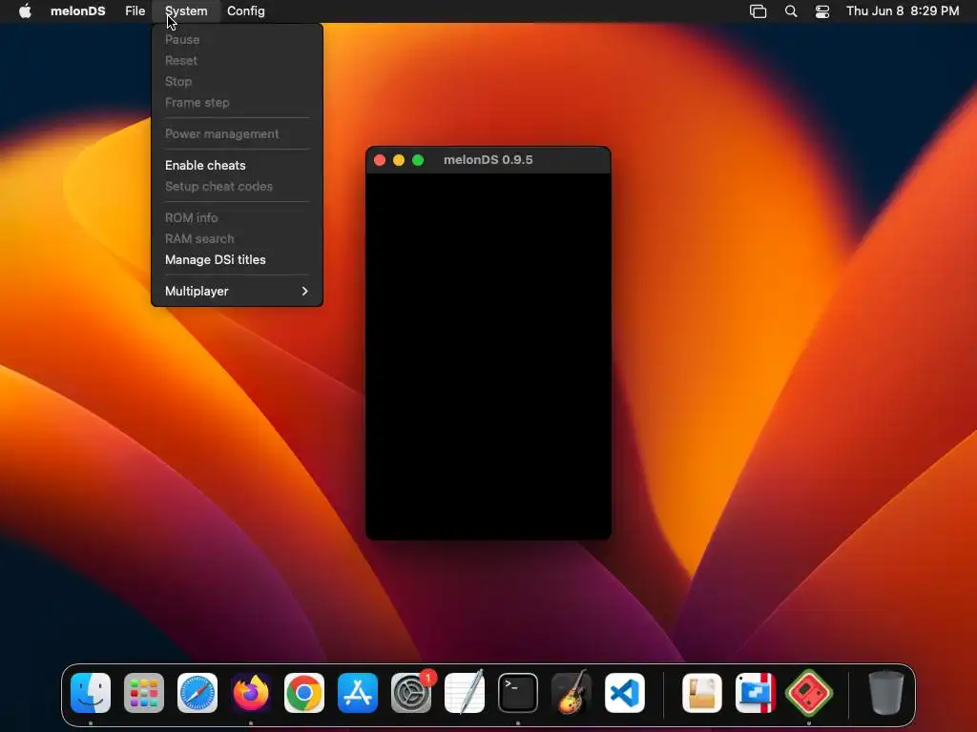Launch Firefox from the Dock
The height and width of the screenshot is (732, 977).
251,693
